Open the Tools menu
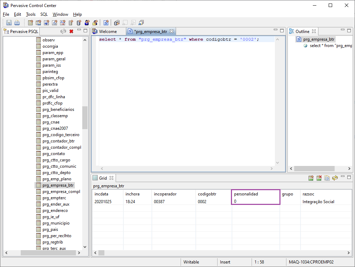Screen dimensions: 355x267 31,14
